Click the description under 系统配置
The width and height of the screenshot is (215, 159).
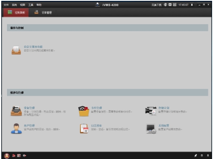click(x=170, y=129)
